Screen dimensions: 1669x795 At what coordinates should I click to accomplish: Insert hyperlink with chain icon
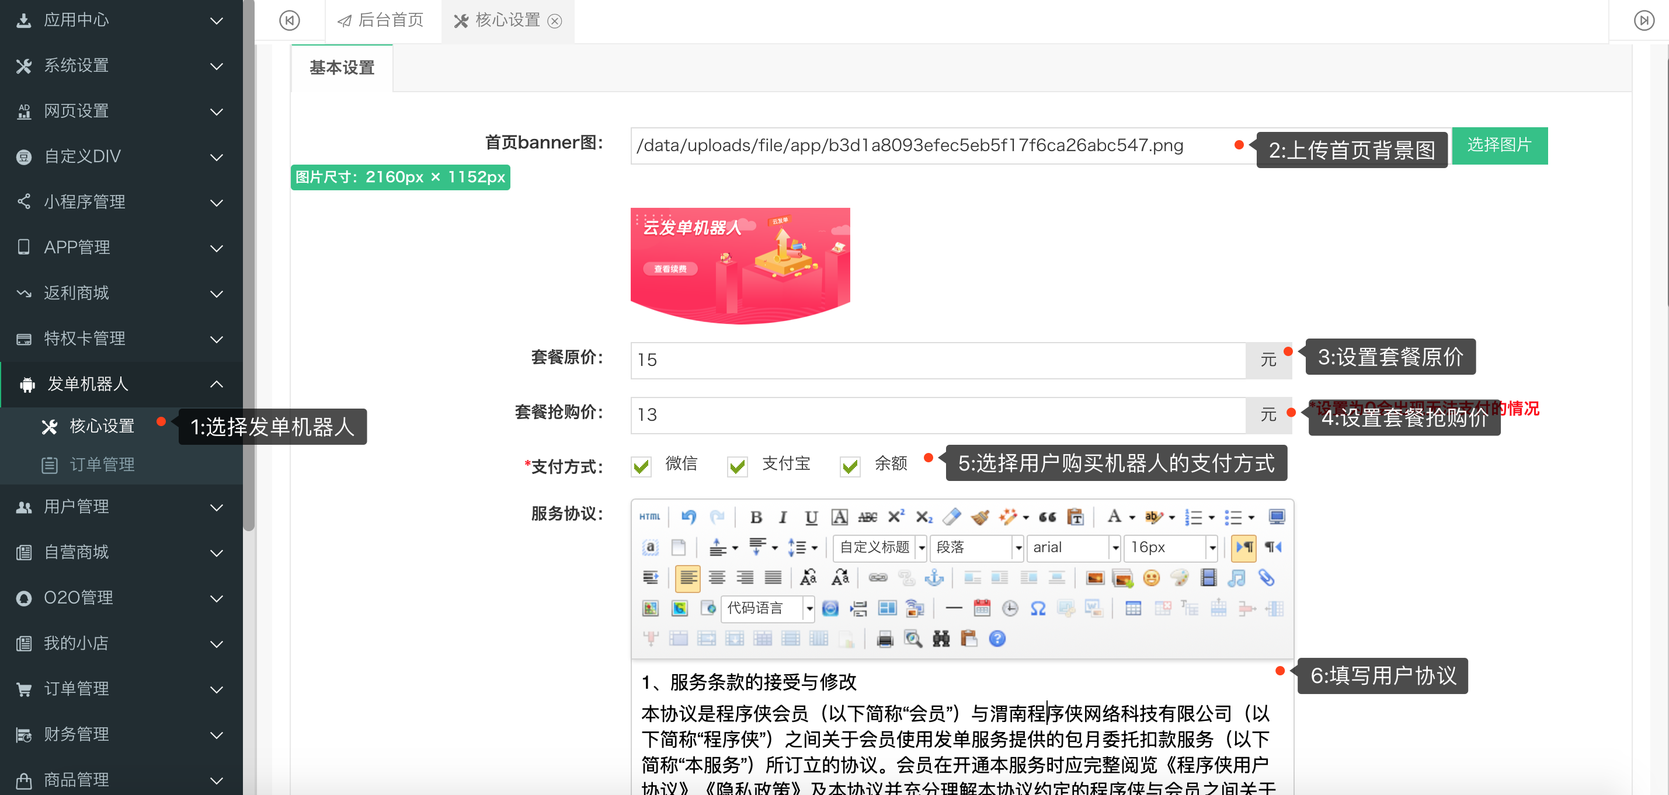coord(878,577)
